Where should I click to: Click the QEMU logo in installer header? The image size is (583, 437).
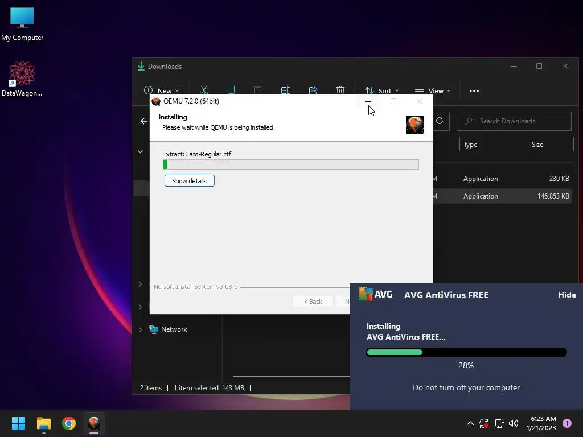click(415, 125)
